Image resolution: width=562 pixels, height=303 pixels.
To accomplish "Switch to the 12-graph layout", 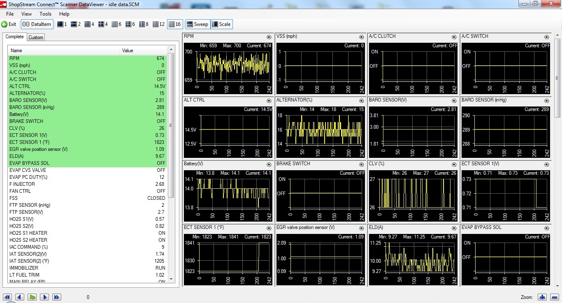I will pyautogui.click(x=158, y=24).
